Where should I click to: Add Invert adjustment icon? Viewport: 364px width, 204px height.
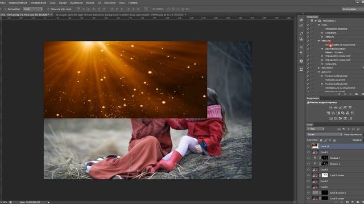[x=330, y=118]
